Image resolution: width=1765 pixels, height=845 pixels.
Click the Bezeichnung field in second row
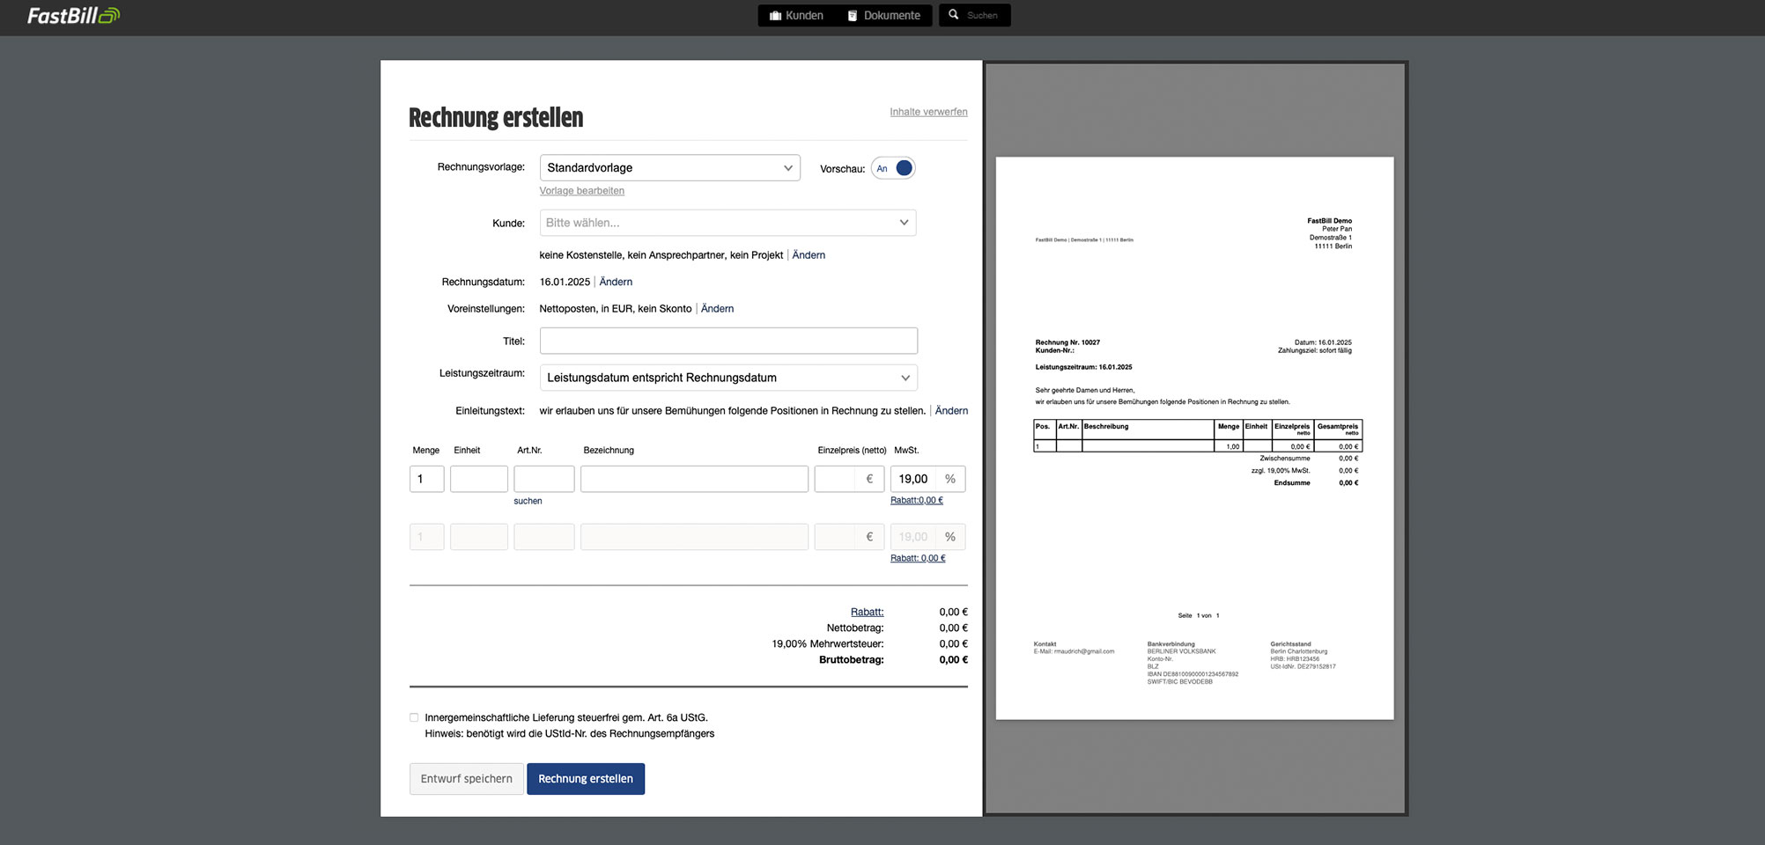pos(694,537)
